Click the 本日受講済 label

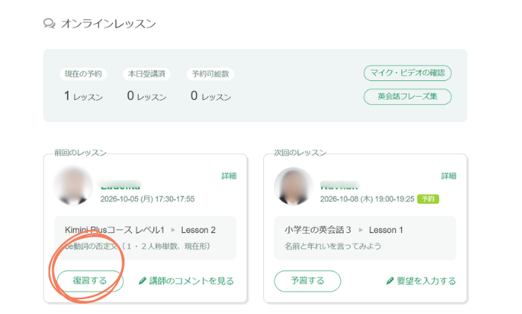click(147, 74)
